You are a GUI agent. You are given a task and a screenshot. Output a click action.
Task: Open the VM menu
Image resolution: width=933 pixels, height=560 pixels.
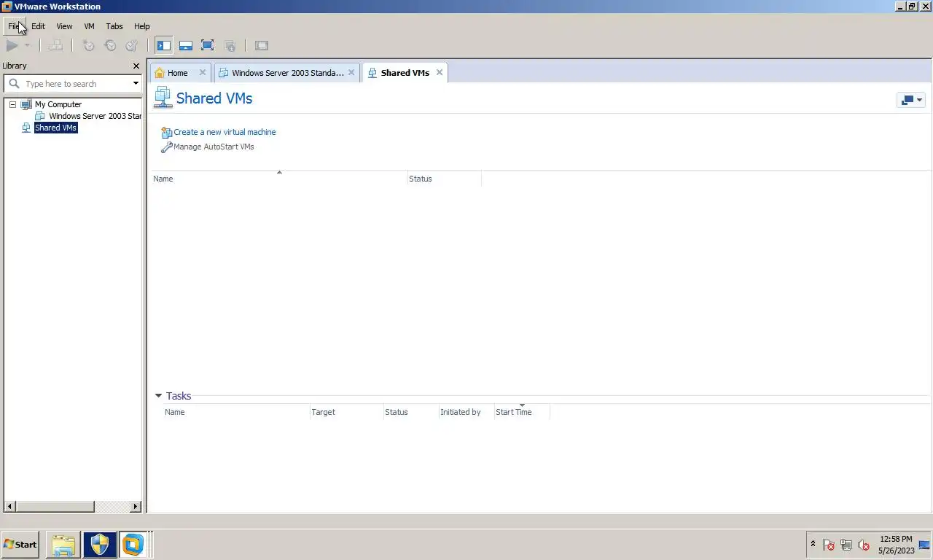tap(89, 26)
